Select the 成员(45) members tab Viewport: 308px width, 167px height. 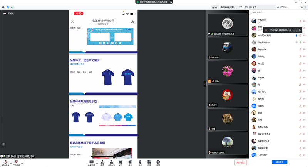pos(283,7)
